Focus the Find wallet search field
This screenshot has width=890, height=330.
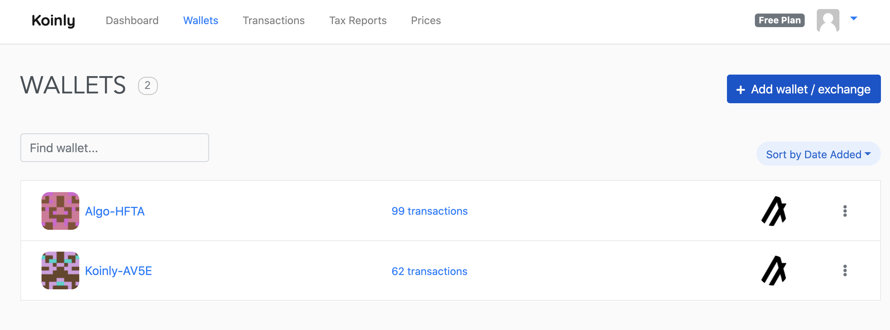click(115, 148)
